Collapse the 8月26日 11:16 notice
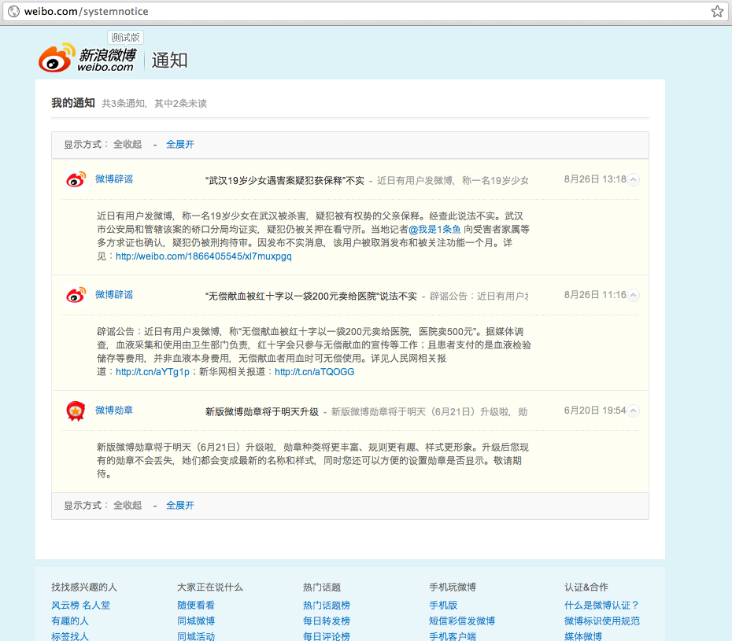Image resolution: width=732 pixels, height=641 pixels. [633, 295]
